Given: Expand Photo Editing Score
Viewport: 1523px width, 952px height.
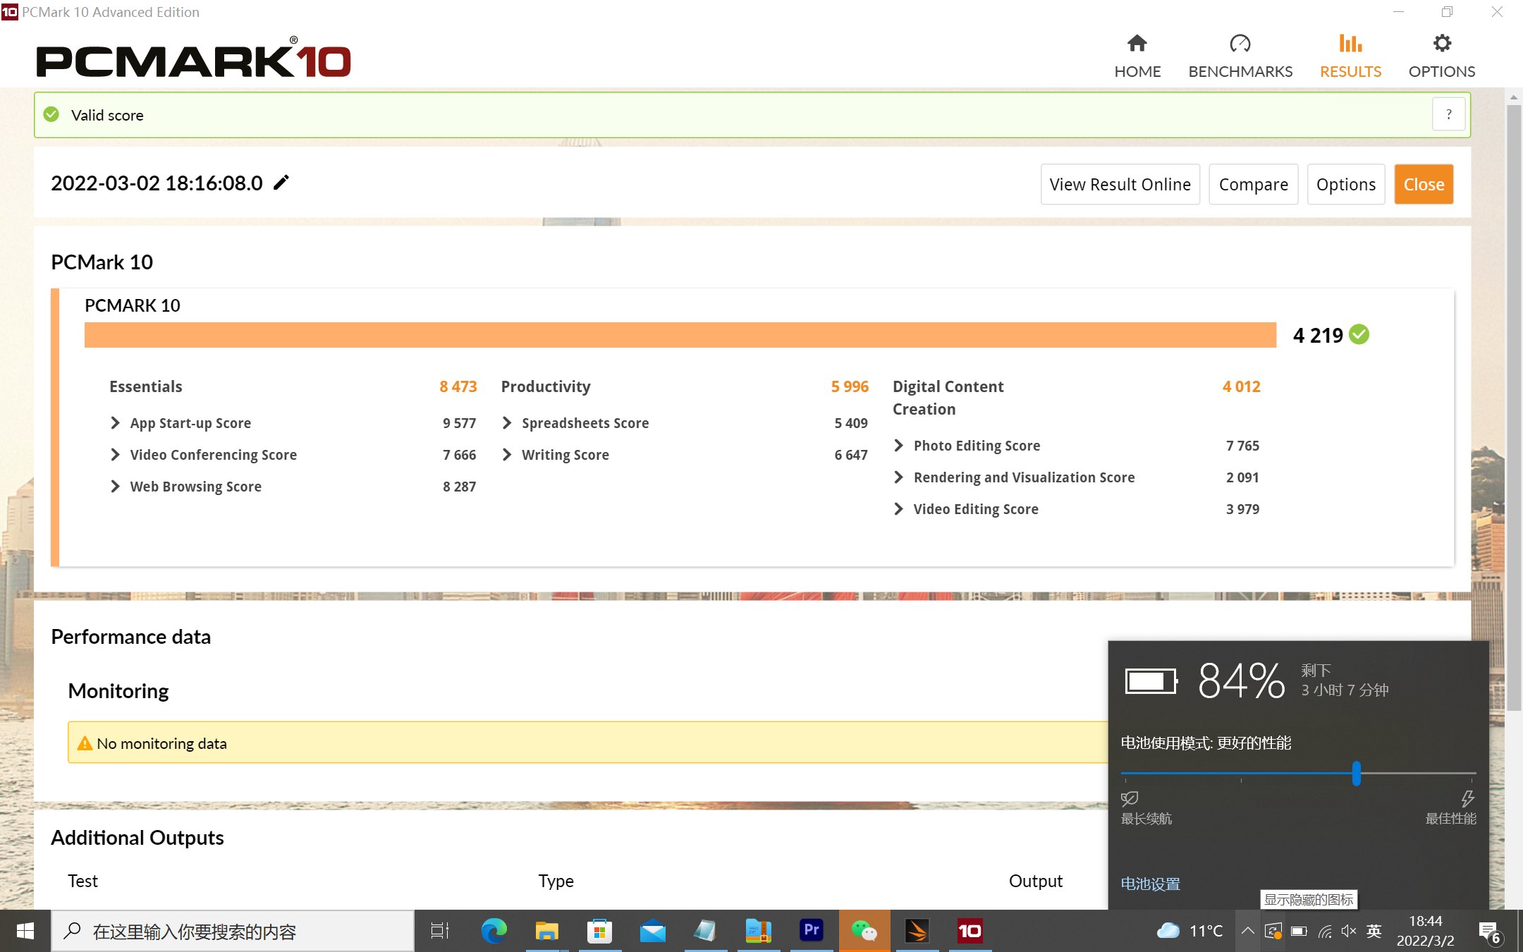Looking at the screenshot, I should (x=899, y=445).
